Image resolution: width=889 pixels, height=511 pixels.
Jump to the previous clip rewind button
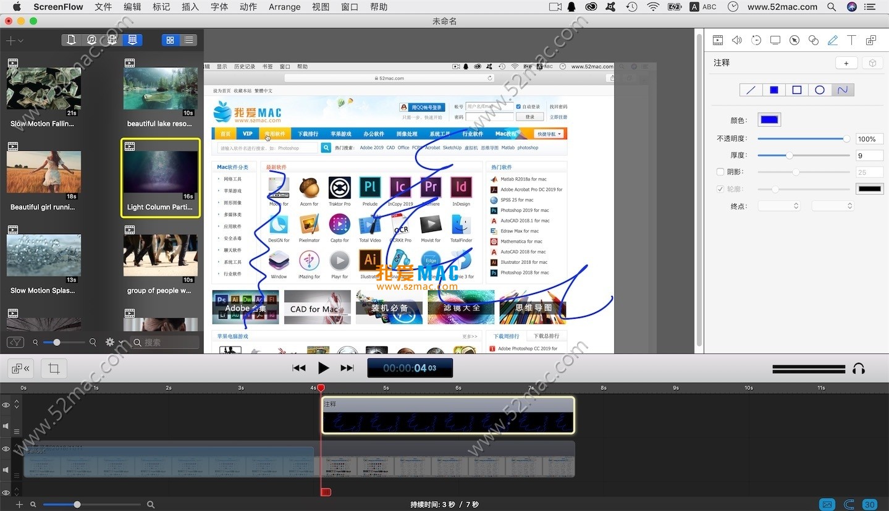click(x=299, y=368)
